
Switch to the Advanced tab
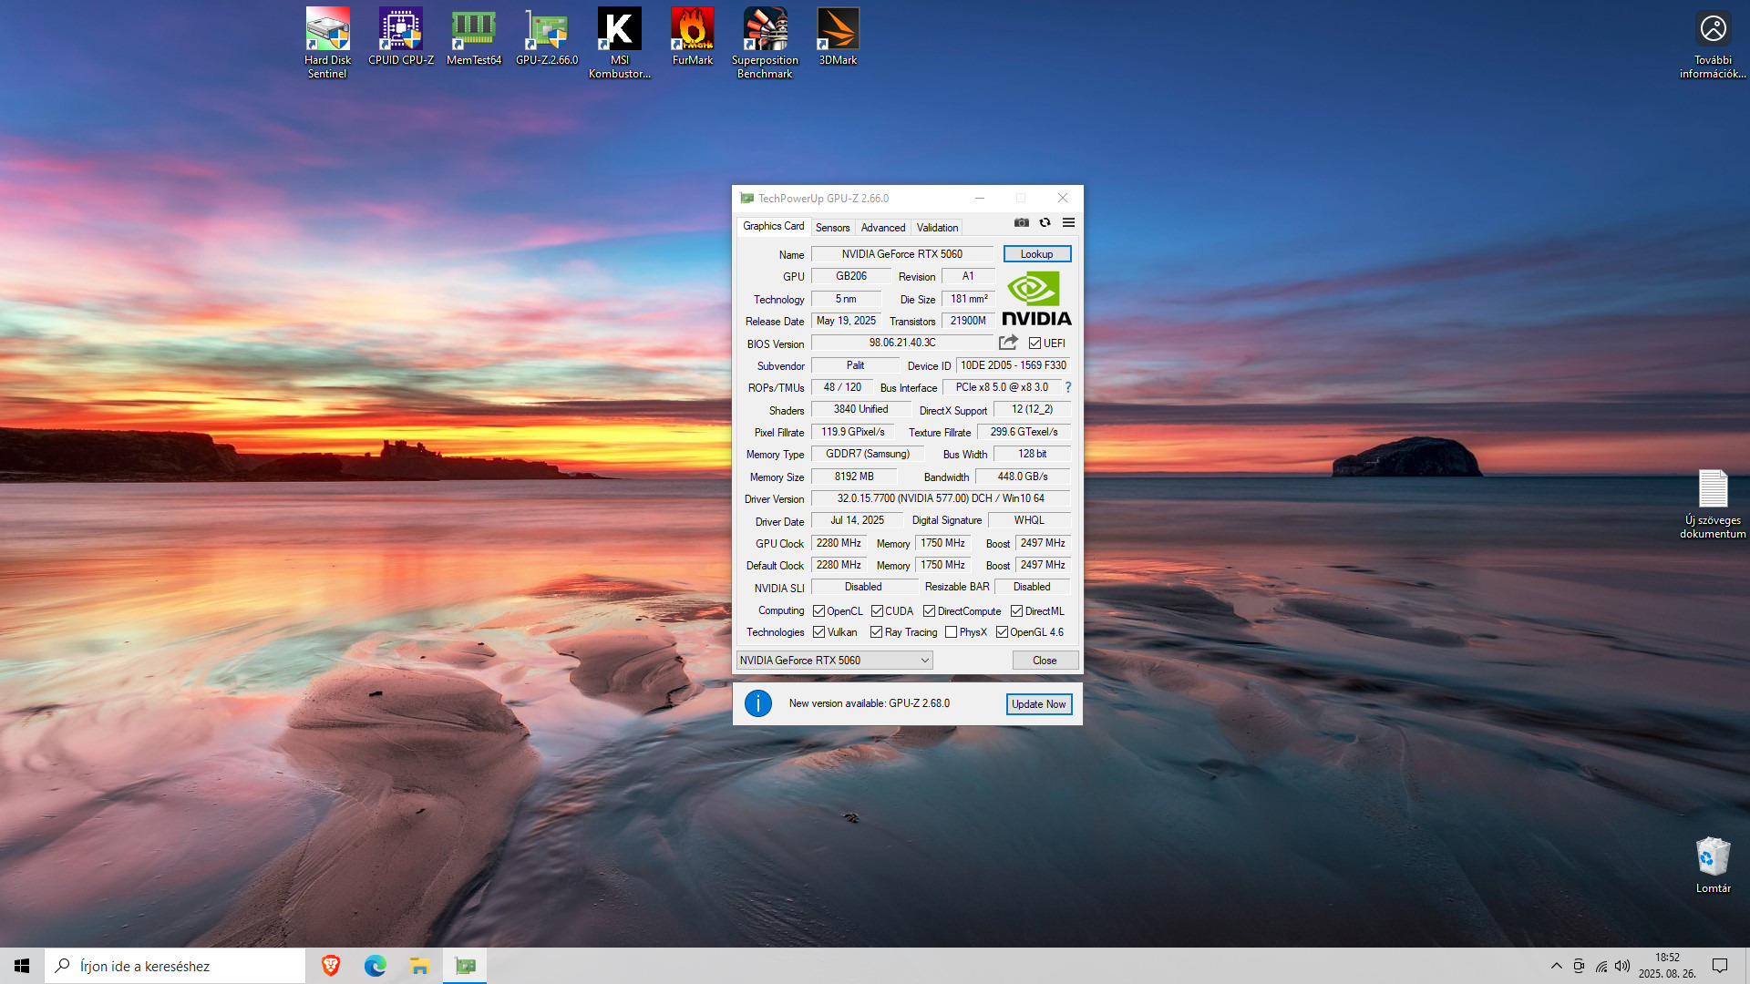point(882,228)
